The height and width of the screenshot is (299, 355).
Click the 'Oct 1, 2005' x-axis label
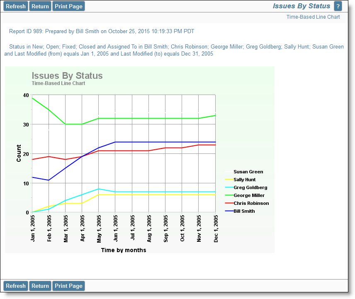[182, 228]
